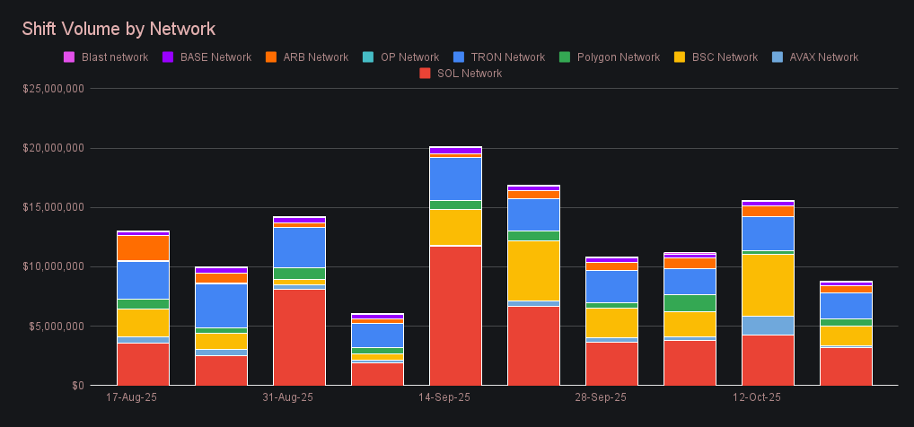Viewport: 914px width, 427px height.
Task: Select the AVAX Network legend label
Action: pyautogui.click(x=823, y=57)
